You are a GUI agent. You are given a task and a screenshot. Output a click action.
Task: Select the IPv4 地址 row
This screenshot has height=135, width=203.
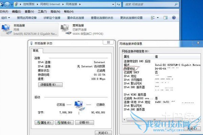pos(161,76)
